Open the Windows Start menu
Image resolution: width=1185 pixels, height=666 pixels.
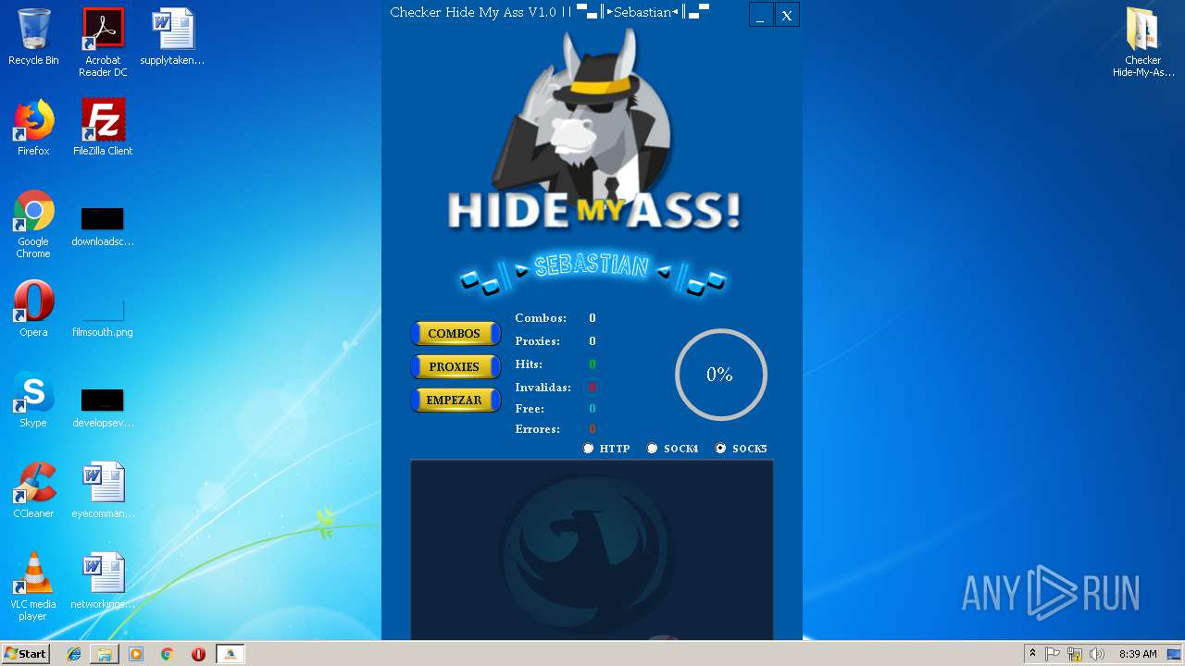(x=25, y=654)
